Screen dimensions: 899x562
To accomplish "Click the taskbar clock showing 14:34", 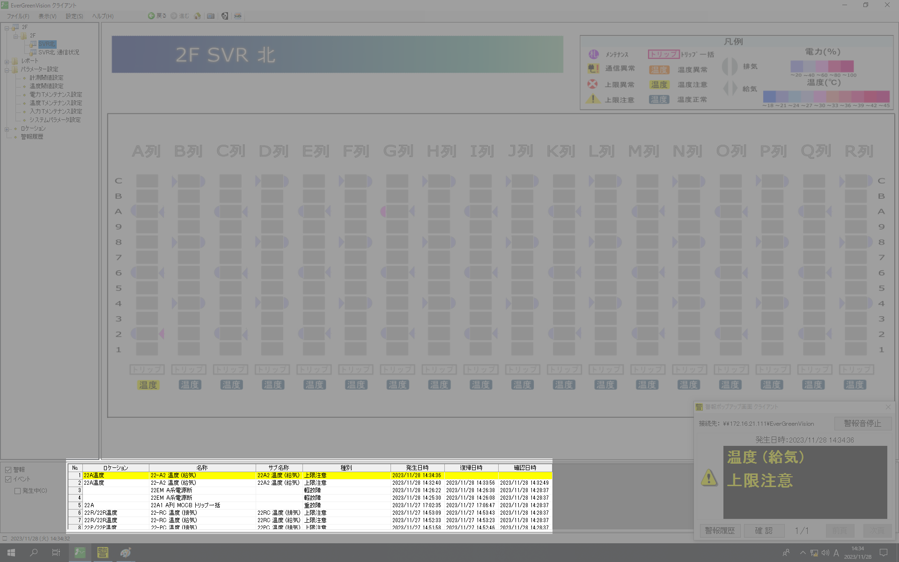I will pyautogui.click(x=858, y=553).
